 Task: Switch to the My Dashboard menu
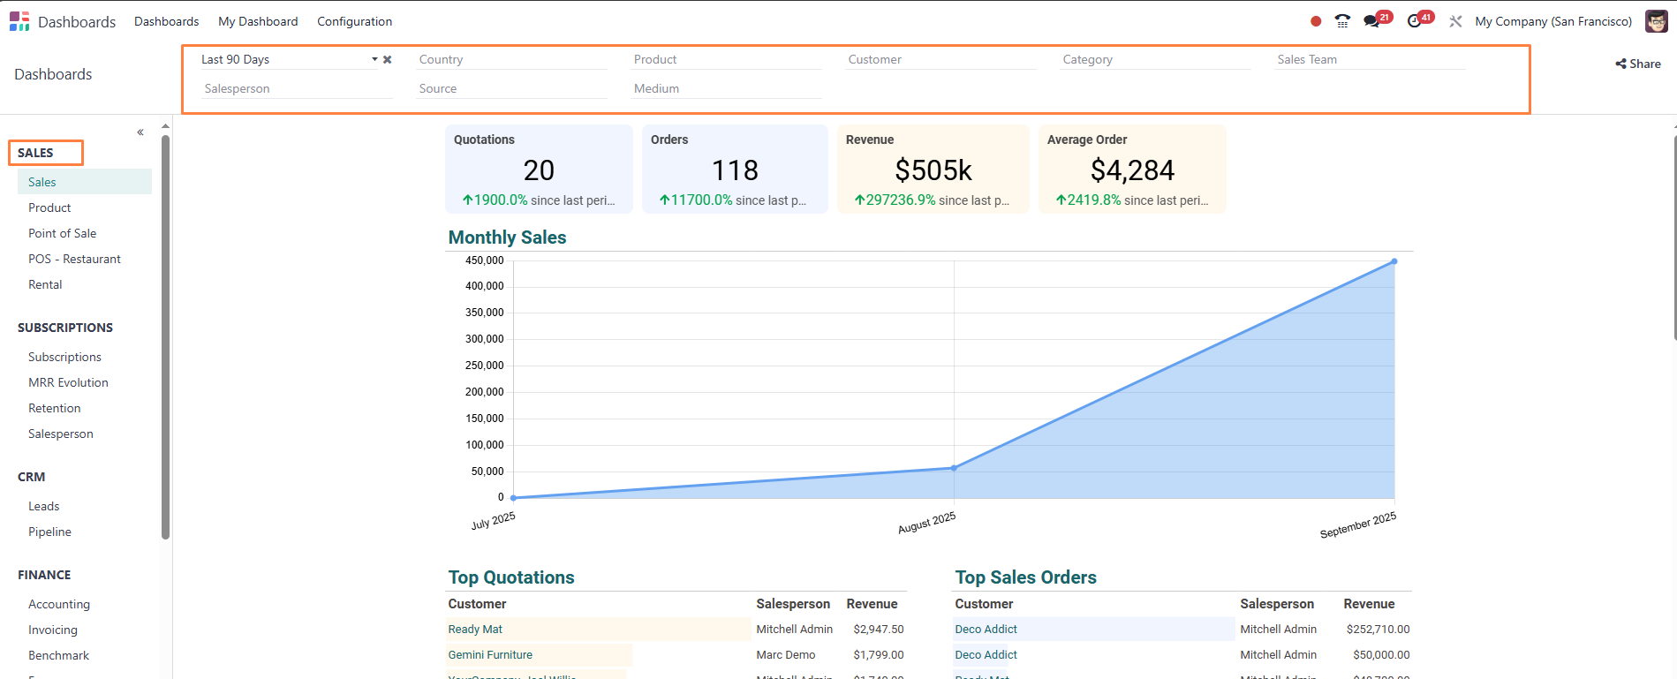tap(258, 21)
